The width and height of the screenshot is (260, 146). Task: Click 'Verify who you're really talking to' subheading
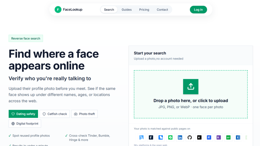[50, 78]
